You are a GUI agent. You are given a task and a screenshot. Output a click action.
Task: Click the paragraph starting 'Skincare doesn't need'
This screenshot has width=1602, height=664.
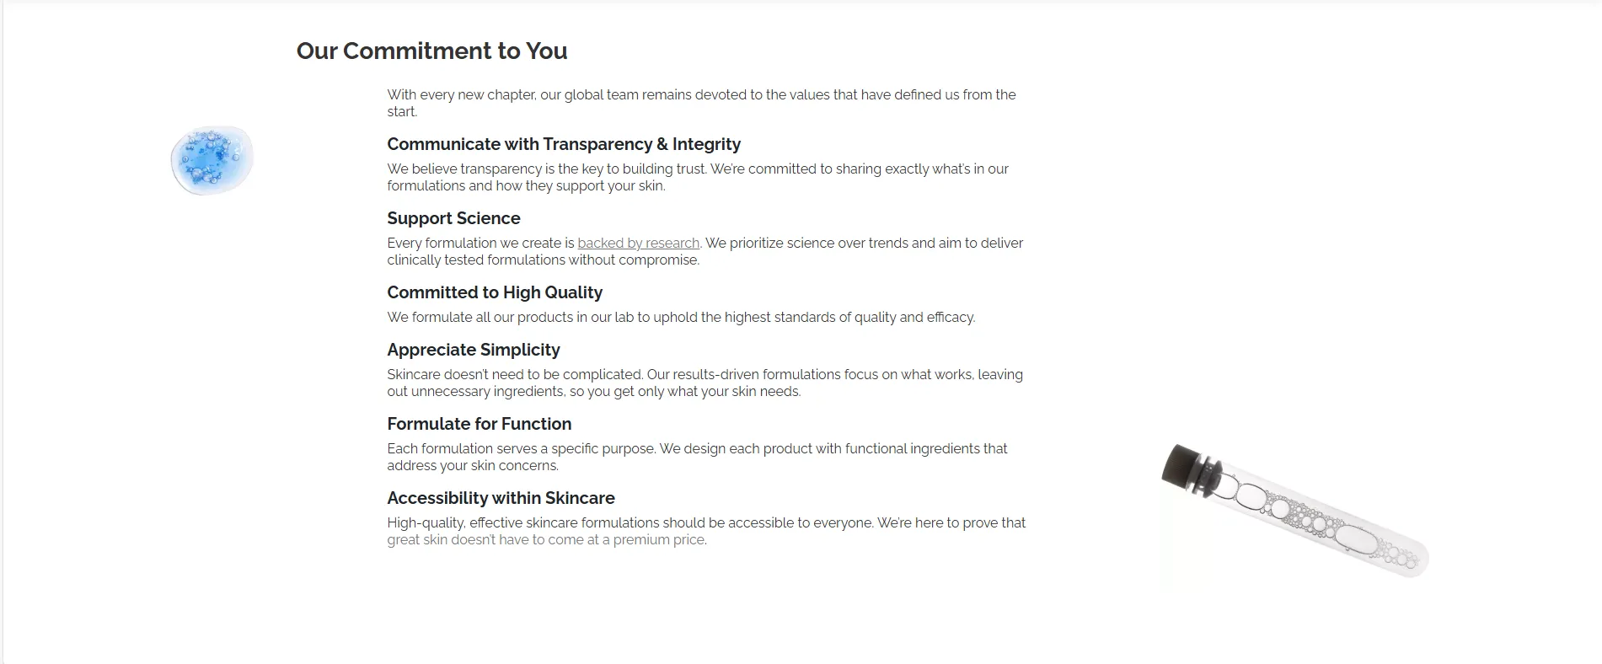705,383
